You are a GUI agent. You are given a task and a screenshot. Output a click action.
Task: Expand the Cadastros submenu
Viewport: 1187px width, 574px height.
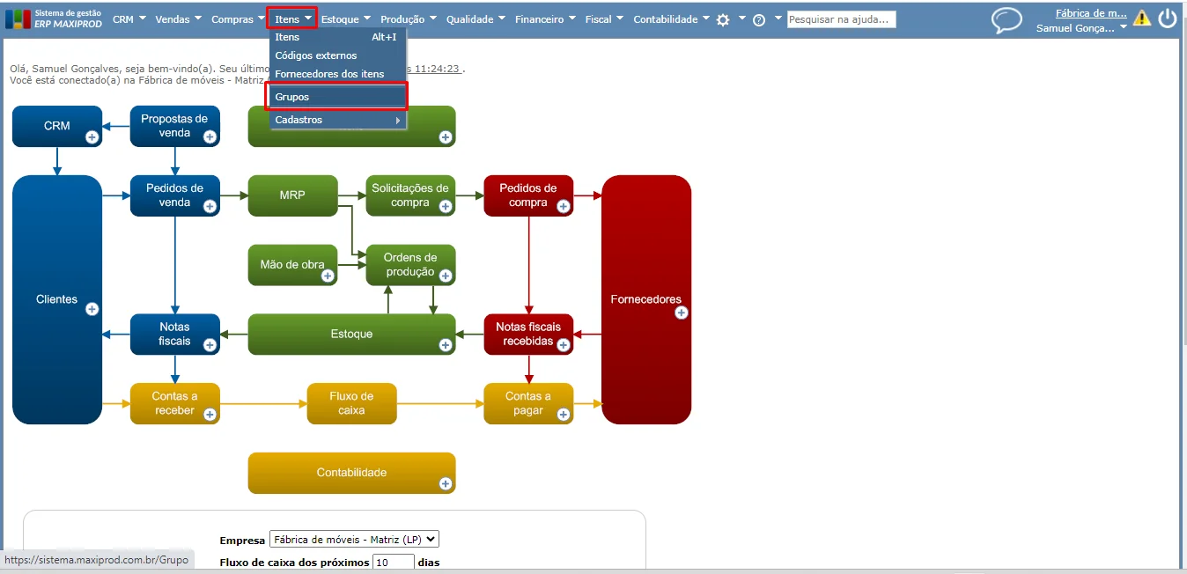pos(338,120)
